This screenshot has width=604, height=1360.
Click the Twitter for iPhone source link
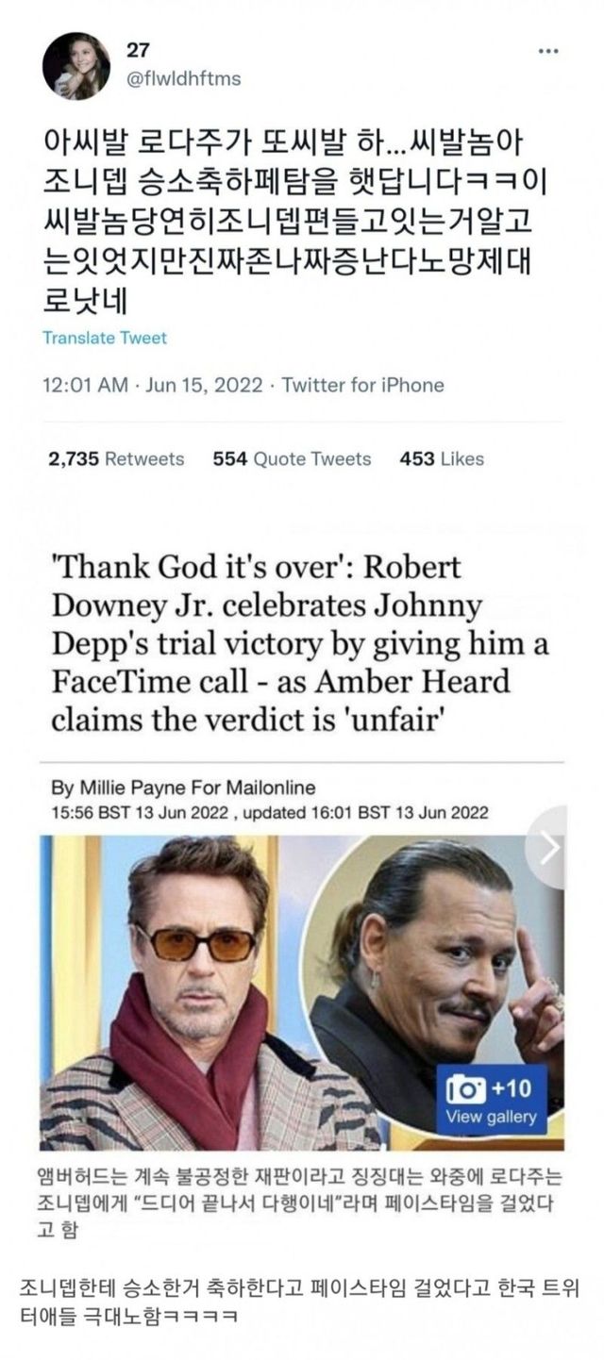click(x=363, y=385)
